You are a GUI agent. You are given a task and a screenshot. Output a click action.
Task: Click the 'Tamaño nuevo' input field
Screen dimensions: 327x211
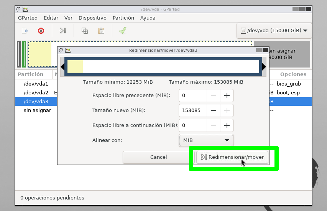[193, 110]
